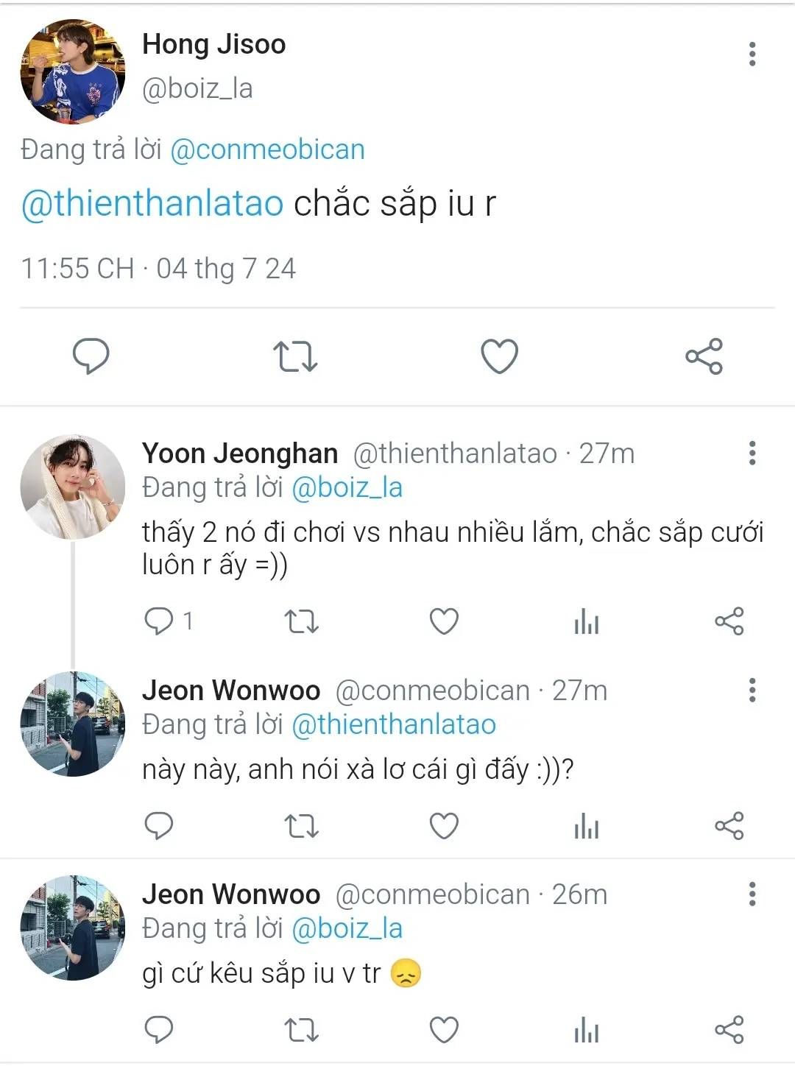Like Yoon Jeonghan's reply
The image size is (795, 1066).
click(x=444, y=622)
